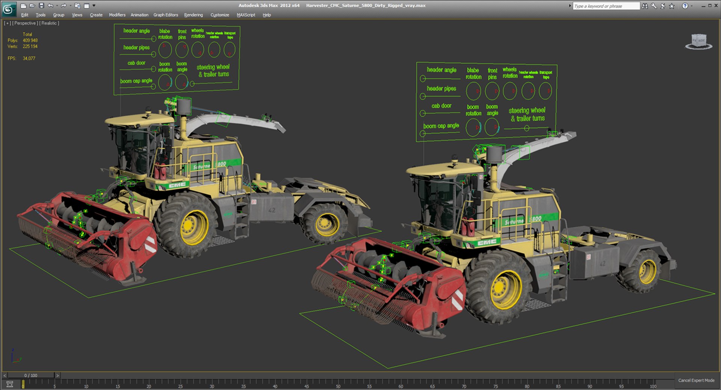Screen dimensions: 721x390
Task: Select blabe rotation dial in right rig panel
Action: [x=473, y=91]
